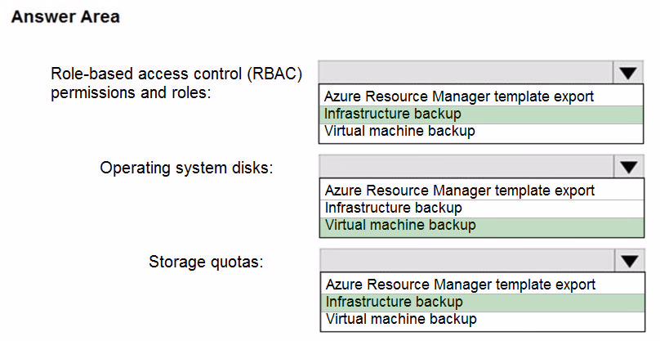This screenshot has height=341, width=660.
Task: Click the Storage quotas label
Action: tap(206, 262)
